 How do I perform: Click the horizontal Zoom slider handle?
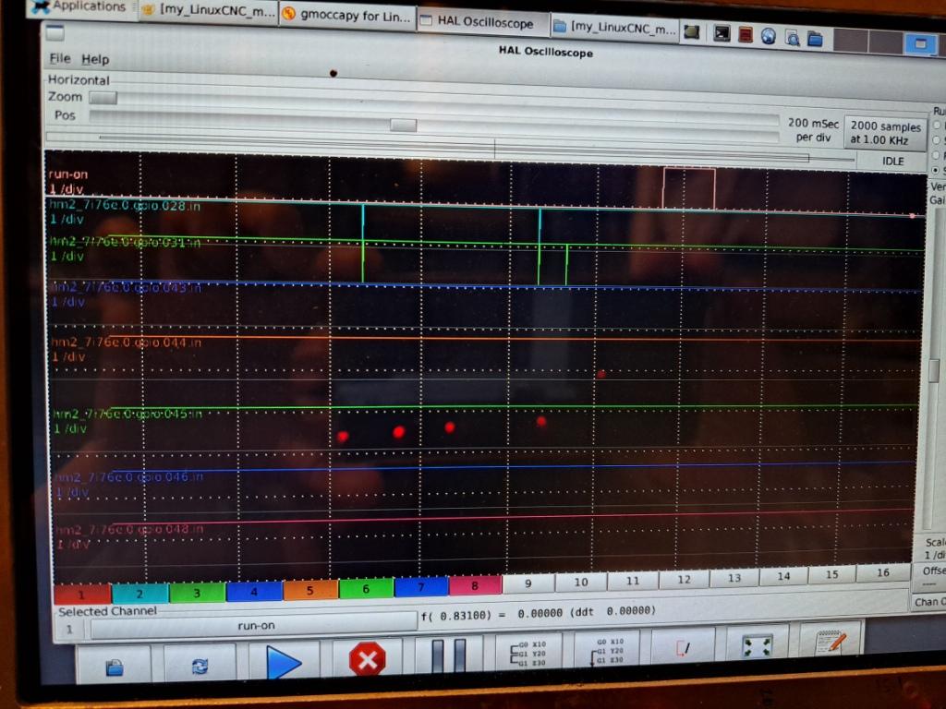(103, 98)
